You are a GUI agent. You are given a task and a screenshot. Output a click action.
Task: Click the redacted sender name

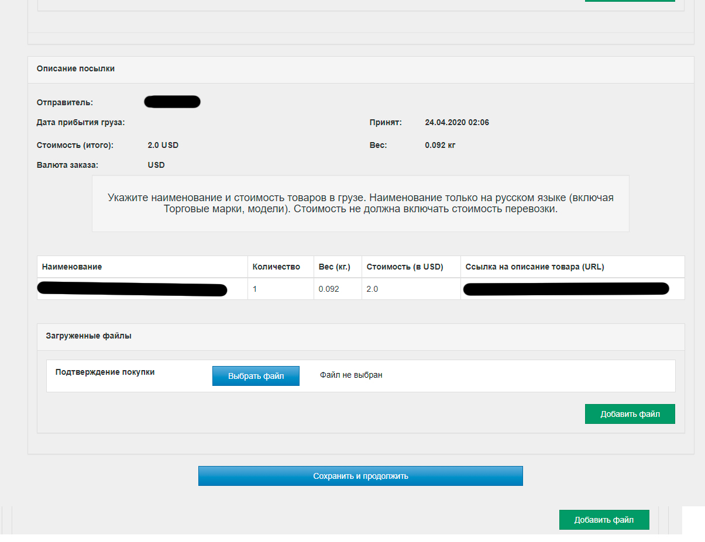(172, 102)
